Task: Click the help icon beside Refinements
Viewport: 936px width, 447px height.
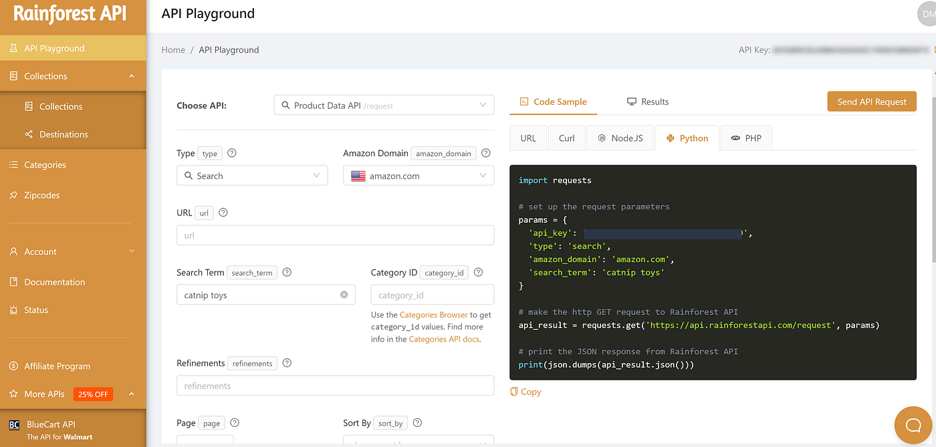Action: pyautogui.click(x=287, y=363)
